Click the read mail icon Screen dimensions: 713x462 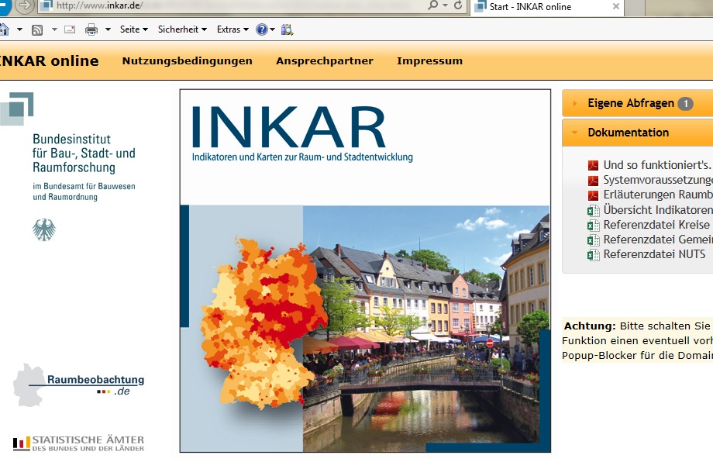(70, 29)
